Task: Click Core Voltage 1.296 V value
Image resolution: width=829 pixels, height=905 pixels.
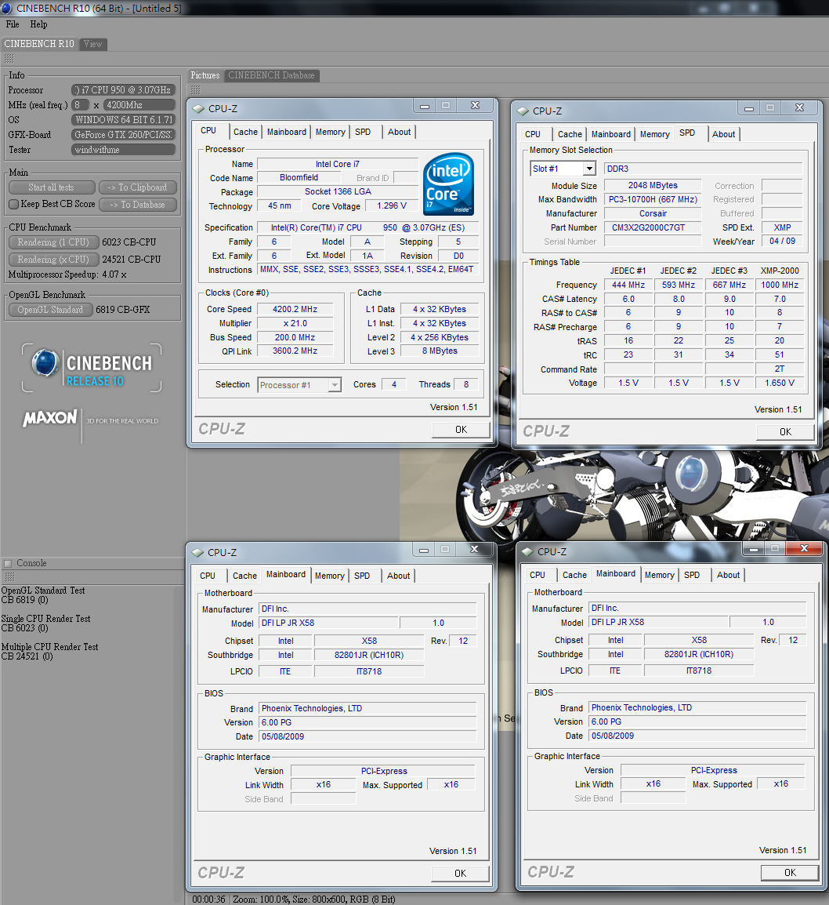Action: click(392, 206)
